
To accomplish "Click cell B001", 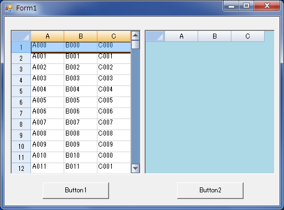I will [81, 58].
